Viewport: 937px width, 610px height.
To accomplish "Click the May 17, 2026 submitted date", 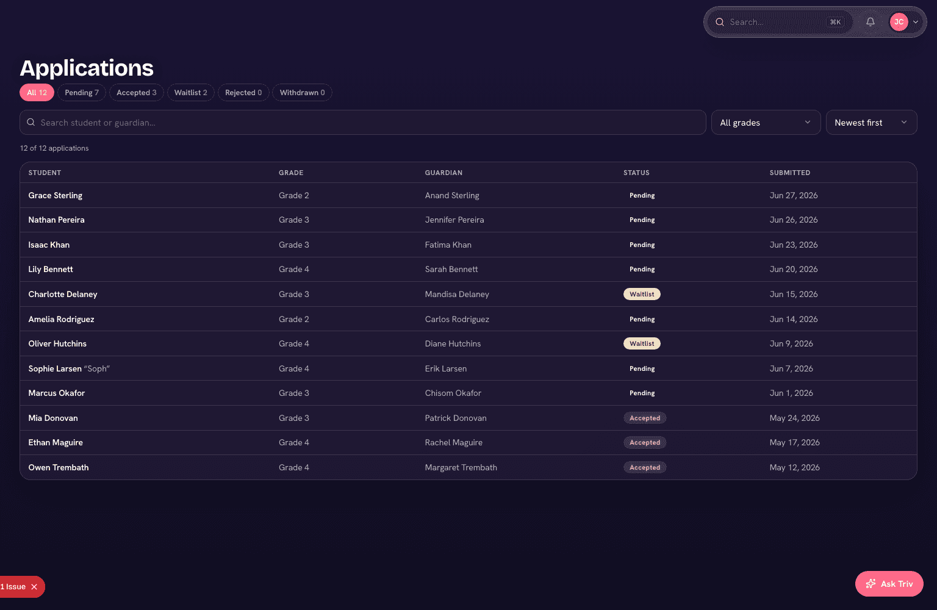I will [795, 442].
